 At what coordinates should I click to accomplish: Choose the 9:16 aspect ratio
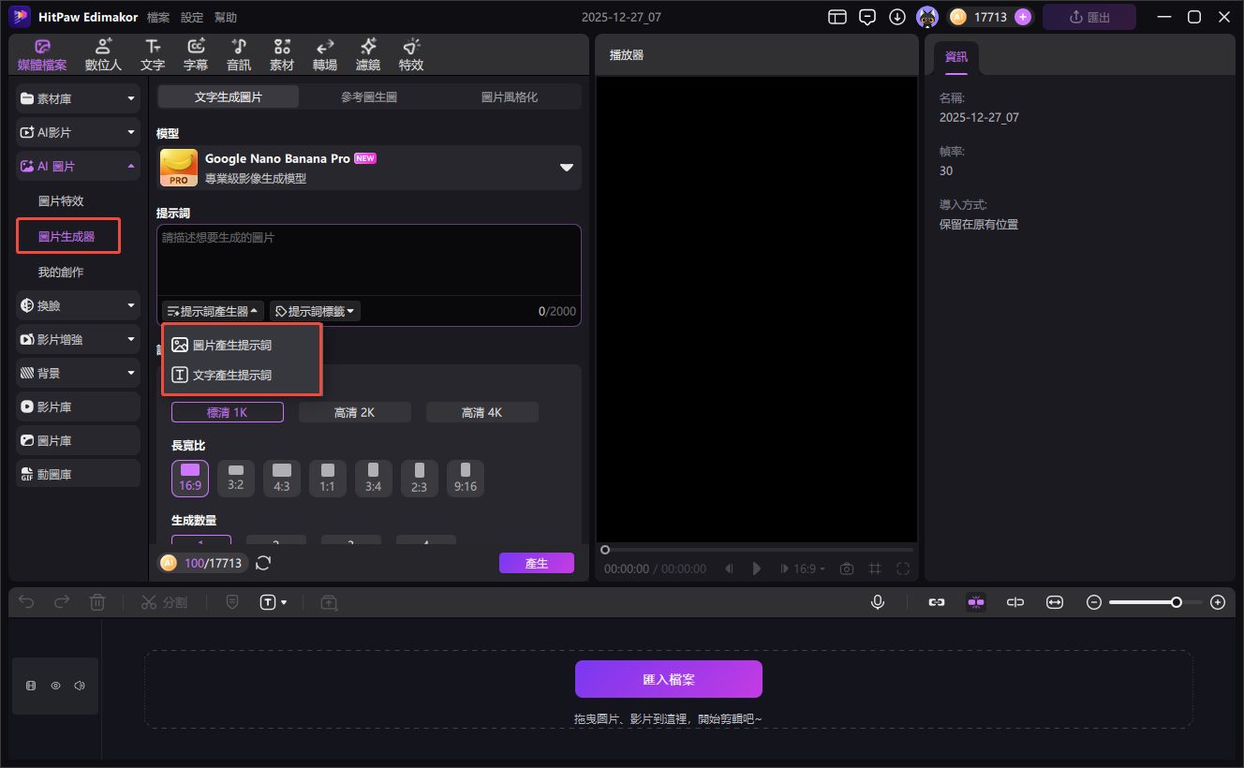click(465, 478)
